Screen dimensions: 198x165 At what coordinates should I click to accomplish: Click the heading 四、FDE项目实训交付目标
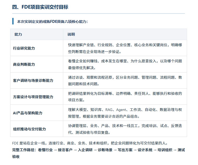(x=40, y=7)
